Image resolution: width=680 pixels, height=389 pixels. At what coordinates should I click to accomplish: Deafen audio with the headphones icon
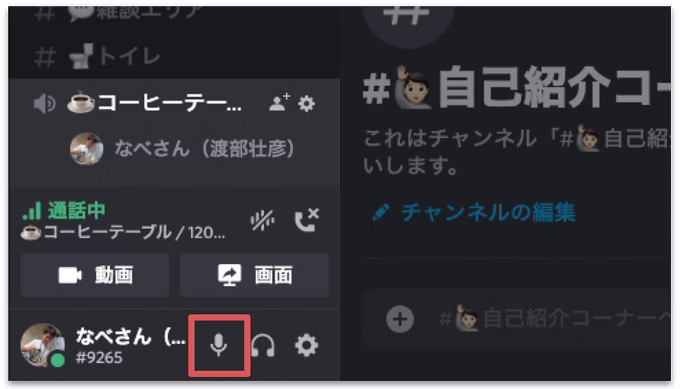point(263,345)
